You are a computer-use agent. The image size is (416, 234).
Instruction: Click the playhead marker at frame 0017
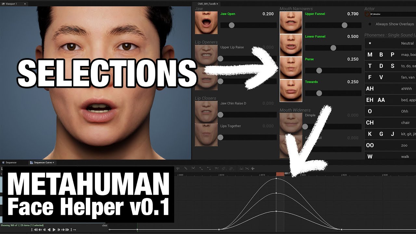(280, 174)
